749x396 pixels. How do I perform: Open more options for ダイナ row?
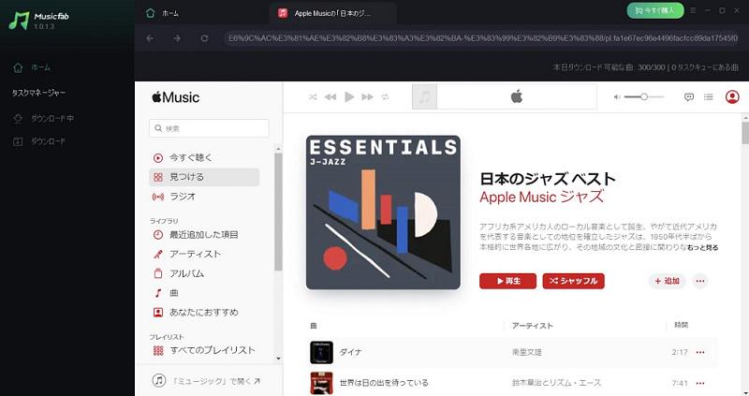700,352
